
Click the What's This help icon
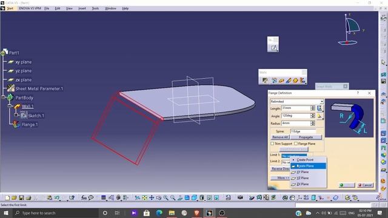click(x=72, y=198)
